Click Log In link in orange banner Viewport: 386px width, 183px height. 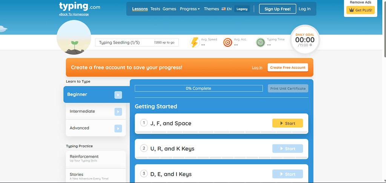click(x=257, y=68)
